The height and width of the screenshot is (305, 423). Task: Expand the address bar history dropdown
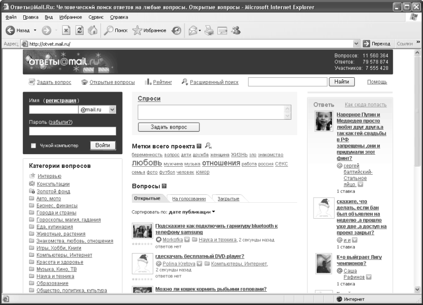pos(356,43)
